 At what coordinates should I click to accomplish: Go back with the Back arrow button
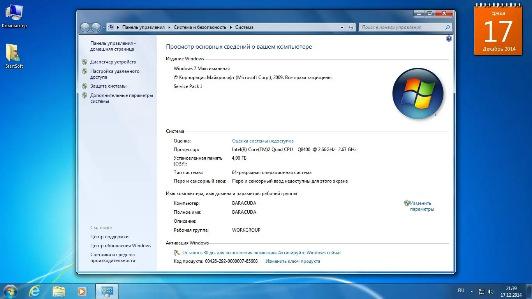(x=85, y=27)
